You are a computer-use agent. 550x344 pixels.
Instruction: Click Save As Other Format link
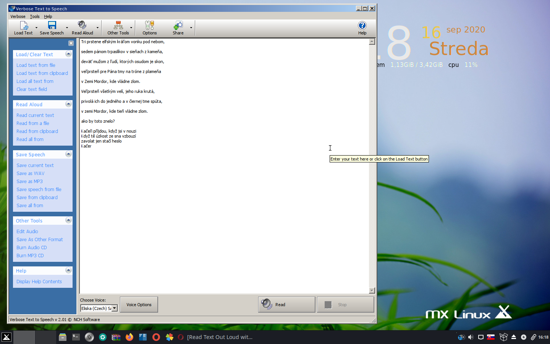tap(39, 240)
